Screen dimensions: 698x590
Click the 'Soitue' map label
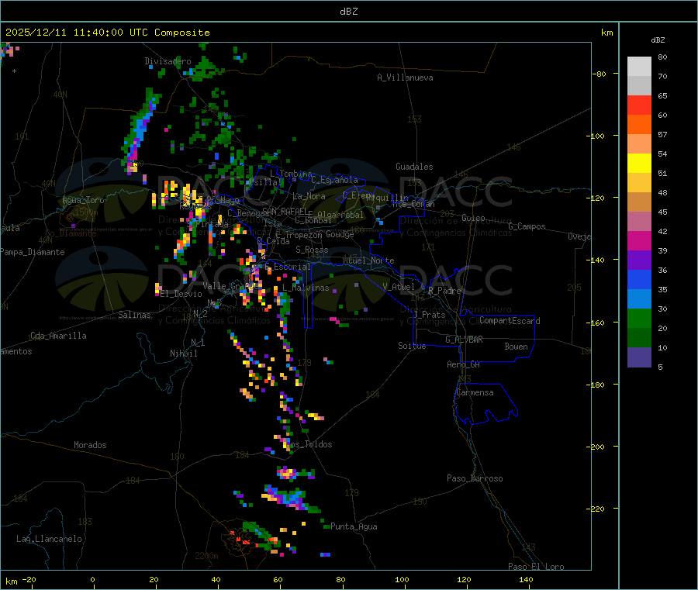[412, 346]
